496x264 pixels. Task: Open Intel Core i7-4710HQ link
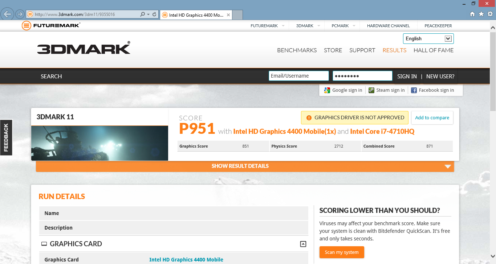382,131
